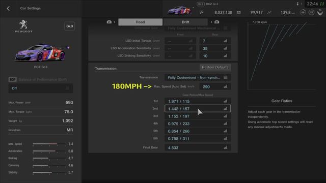Click adjust icon on 3rd gear row

(x=225, y=116)
